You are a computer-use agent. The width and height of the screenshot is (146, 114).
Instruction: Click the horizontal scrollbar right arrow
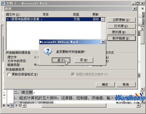click(x=139, y=105)
